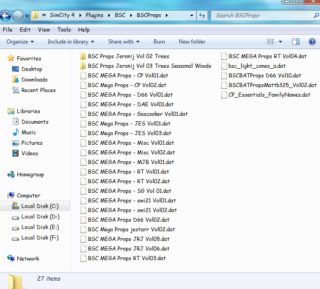The height and width of the screenshot is (289, 320).
Task: Open the recent pages dropdown arrow
Action: pyautogui.click(x=27, y=16)
